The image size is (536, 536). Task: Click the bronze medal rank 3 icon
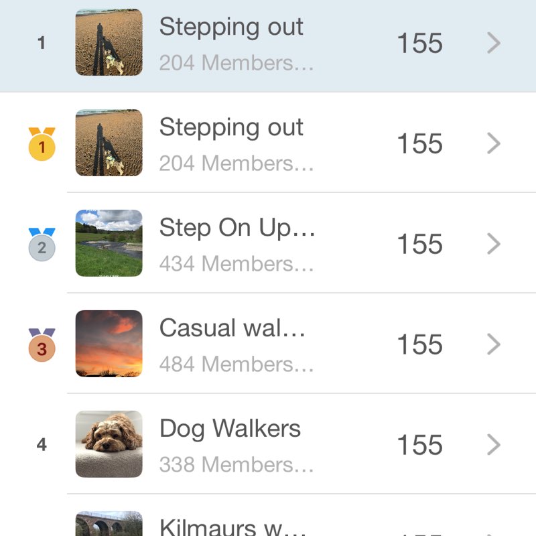click(42, 345)
